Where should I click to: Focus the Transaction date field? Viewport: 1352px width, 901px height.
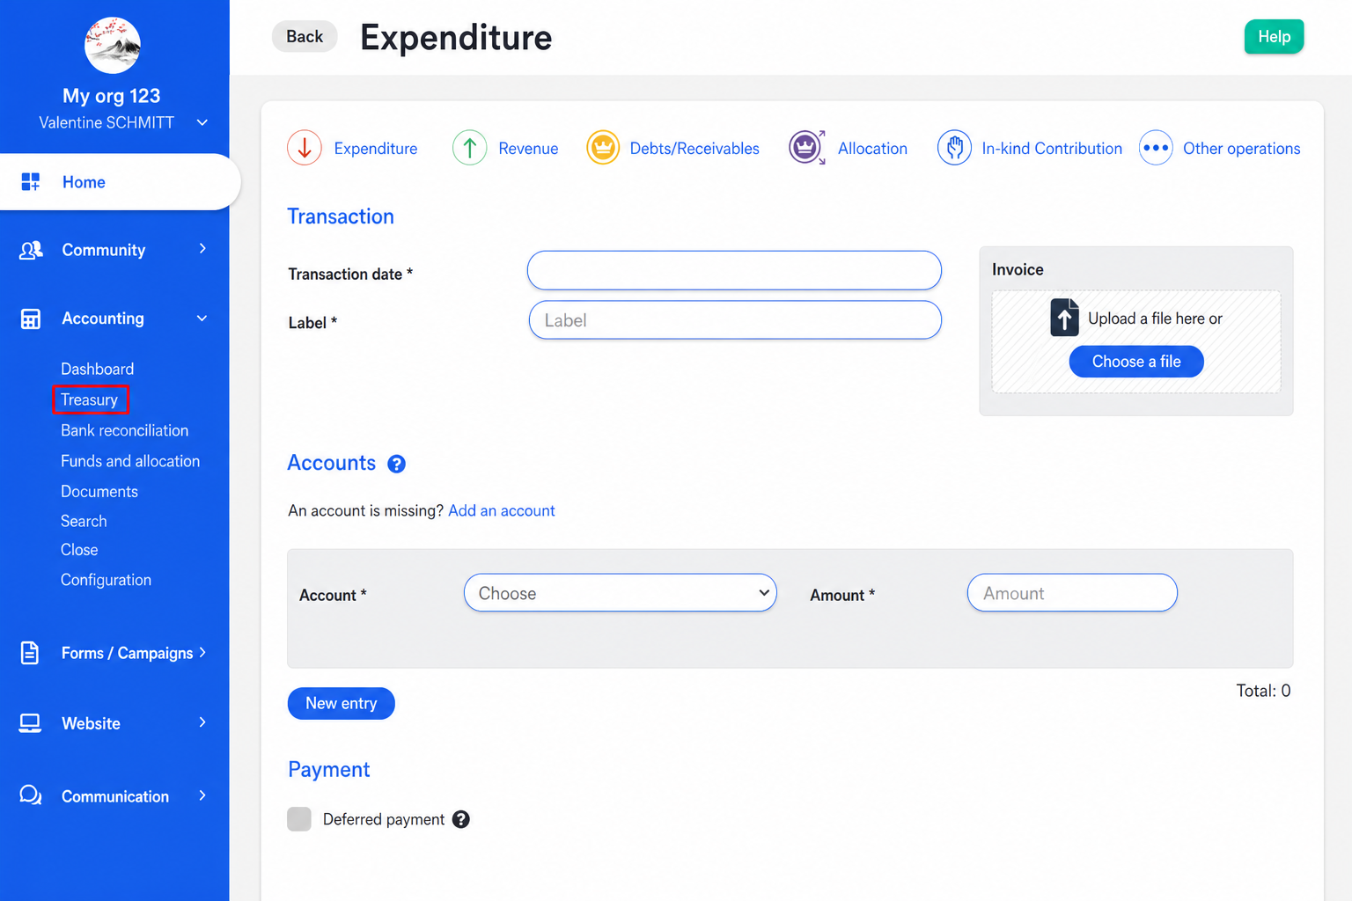pos(734,270)
